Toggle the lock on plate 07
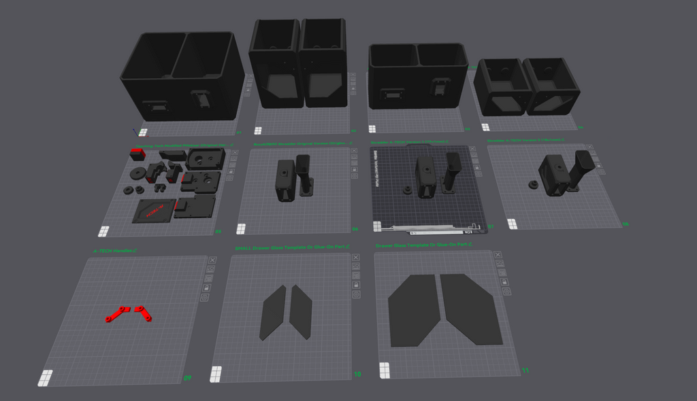697x401 pixels. [477, 167]
